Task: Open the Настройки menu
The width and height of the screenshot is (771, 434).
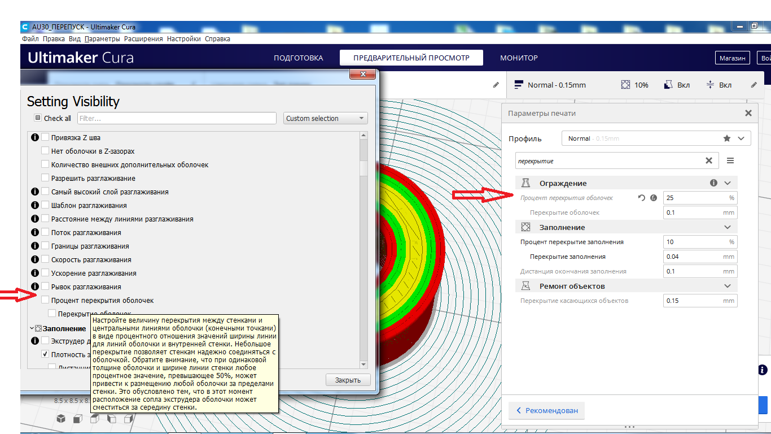Action: click(x=184, y=39)
